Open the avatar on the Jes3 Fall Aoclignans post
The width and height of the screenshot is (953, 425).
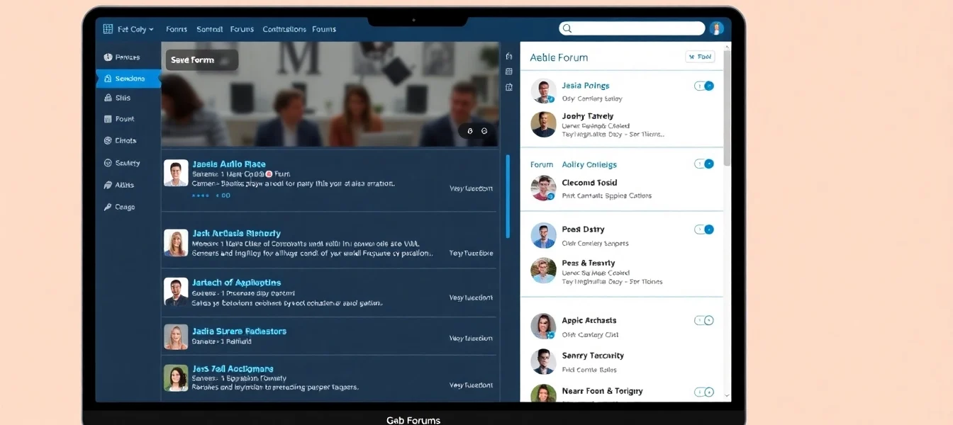pos(176,378)
